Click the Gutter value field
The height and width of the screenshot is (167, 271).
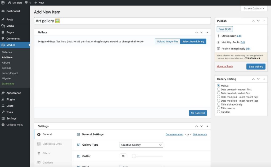123,156
